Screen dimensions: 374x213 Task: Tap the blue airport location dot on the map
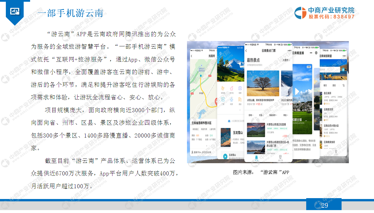[x=201, y=75]
